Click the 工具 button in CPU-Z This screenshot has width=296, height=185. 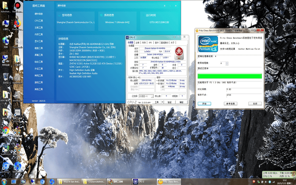click(157, 102)
